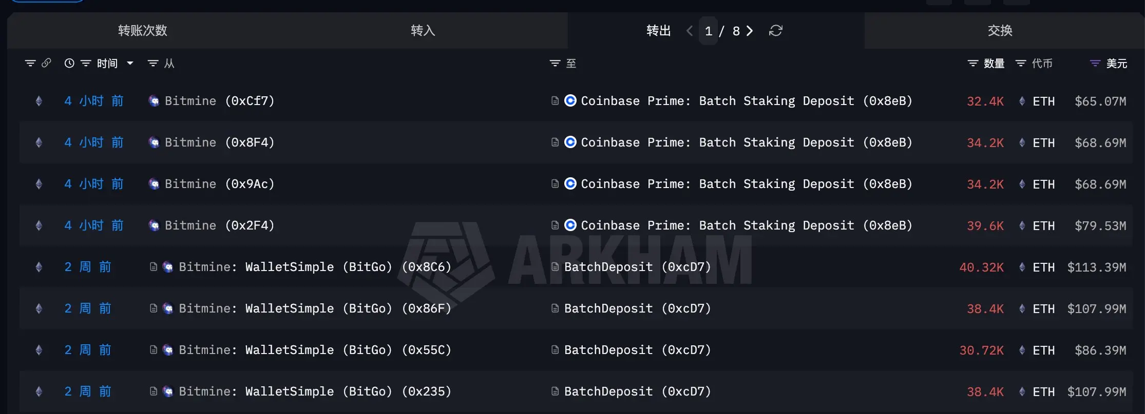Open Bitmine WalletSimple (BitGo) (0x55C)
1145x414 pixels.
(315, 350)
